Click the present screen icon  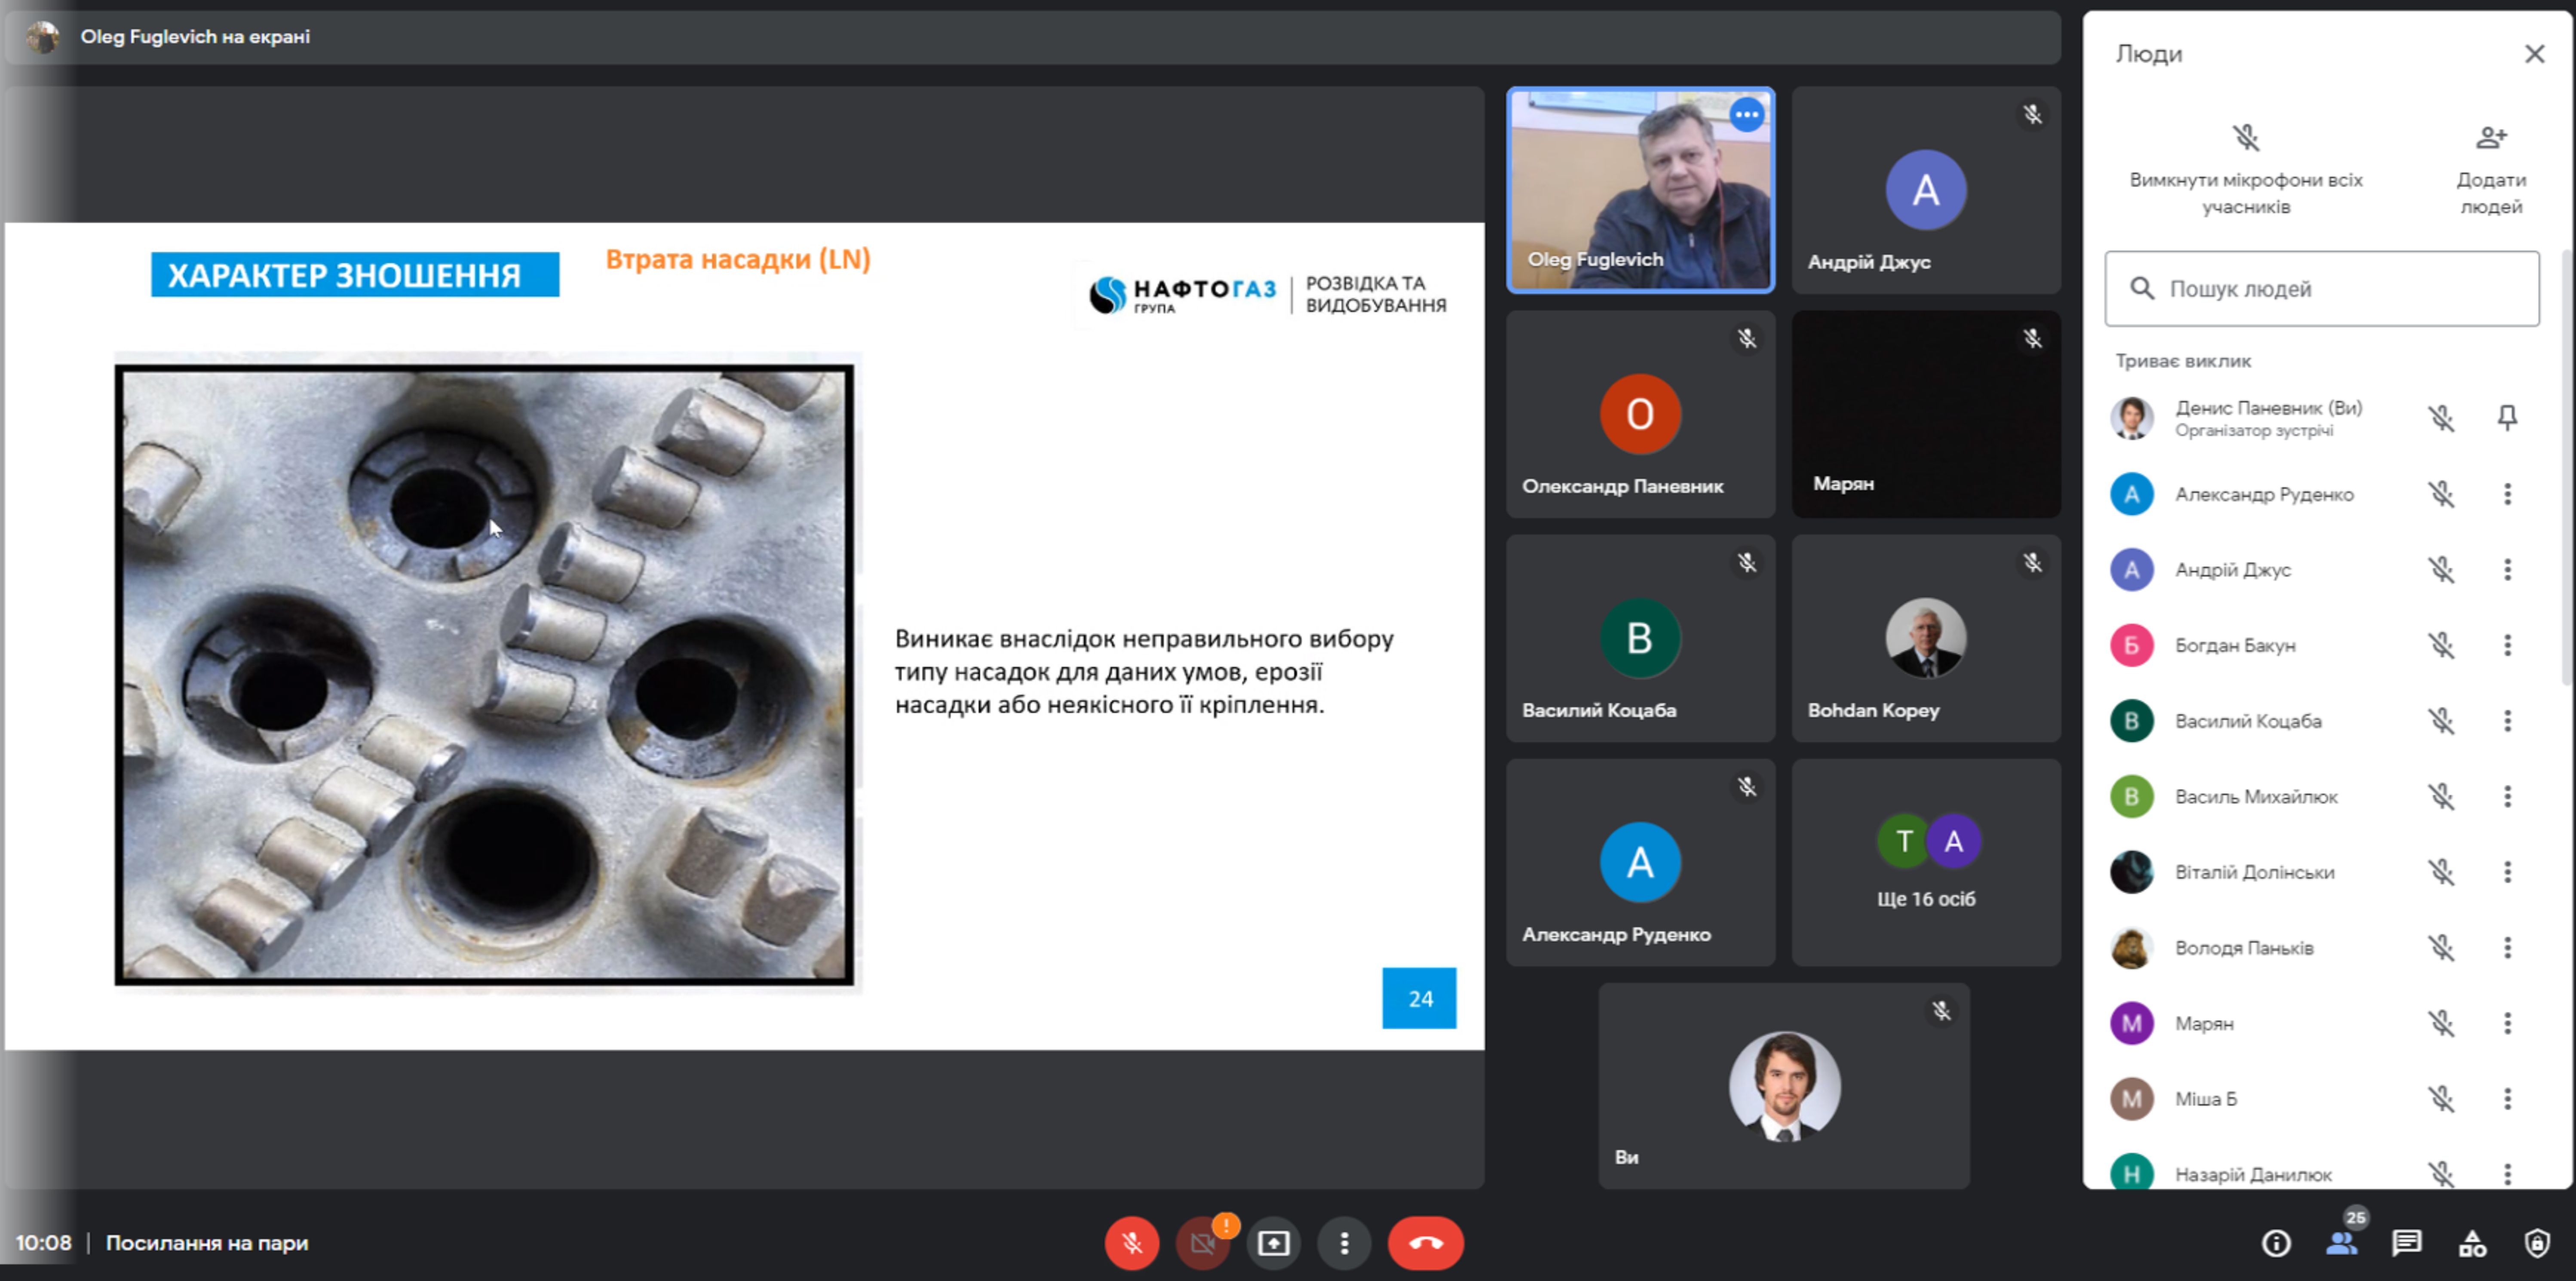1273,1243
